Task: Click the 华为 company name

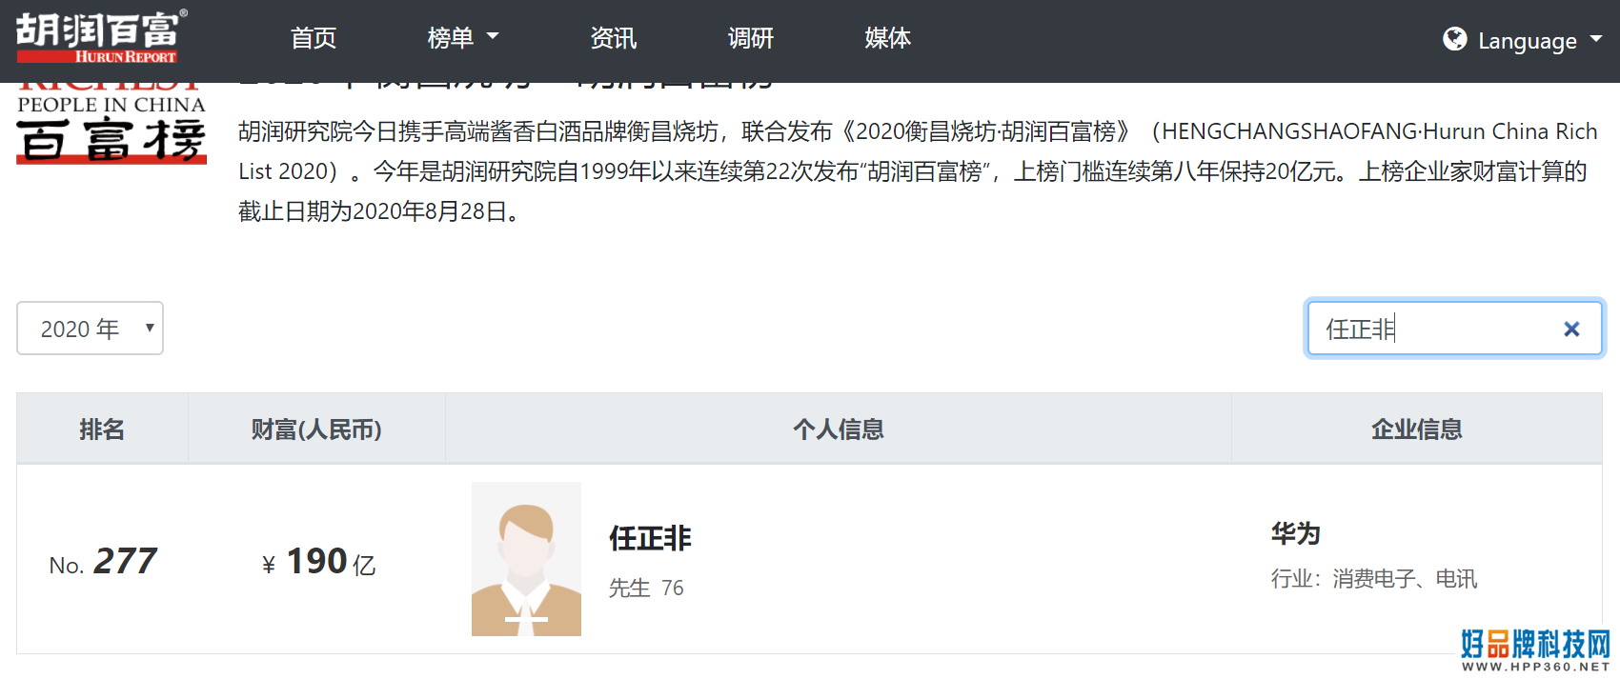Action: coord(1295,533)
